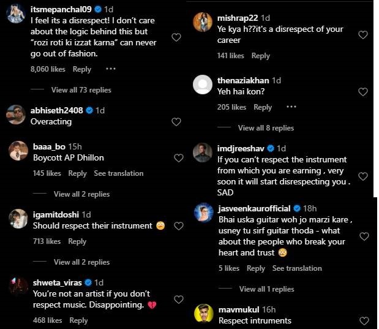The width and height of the screenshot is (379, 329).
Task: Like itsmepanchal09's comment with the heart
Action: pyautogui.click(x=176, y=37)
